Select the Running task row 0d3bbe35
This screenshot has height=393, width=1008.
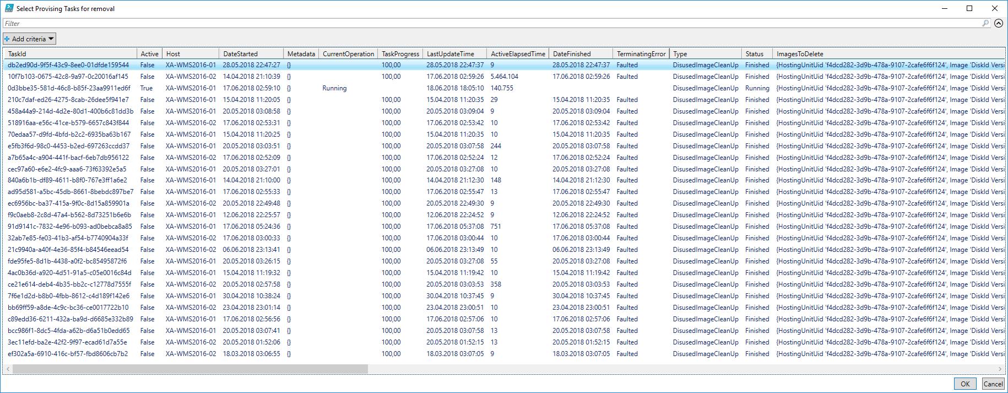click(x=69, y=88)
